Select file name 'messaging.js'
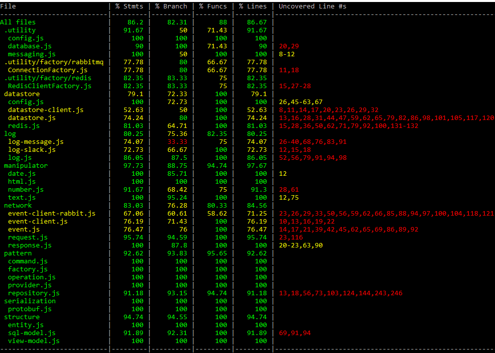 coord(31,54)
